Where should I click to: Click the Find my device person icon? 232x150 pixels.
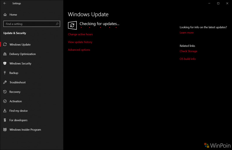point(5,111)
